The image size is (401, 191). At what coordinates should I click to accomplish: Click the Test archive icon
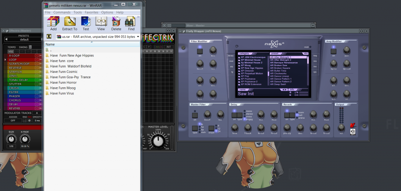coord(86,22)
